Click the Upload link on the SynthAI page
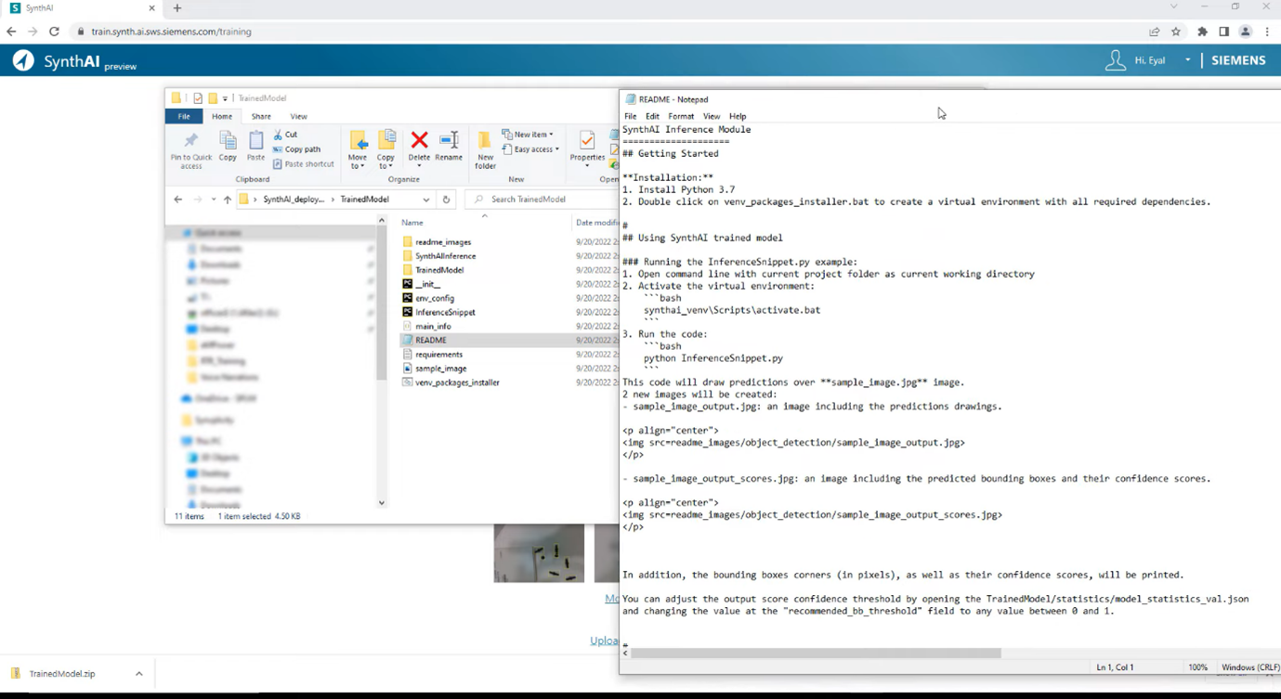1281x699 pixels. (x=604, y=641)
